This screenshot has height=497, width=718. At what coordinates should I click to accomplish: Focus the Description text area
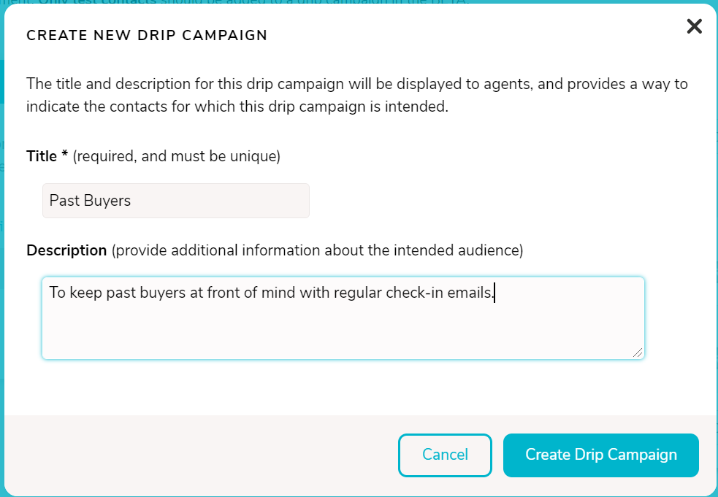pos(343,318)
